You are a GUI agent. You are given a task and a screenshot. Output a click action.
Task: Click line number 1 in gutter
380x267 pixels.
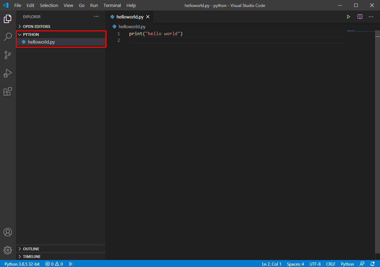pyautogui.click(x=119, y=34)
